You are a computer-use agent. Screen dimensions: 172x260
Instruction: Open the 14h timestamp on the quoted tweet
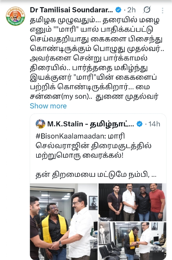coord(154,124)
